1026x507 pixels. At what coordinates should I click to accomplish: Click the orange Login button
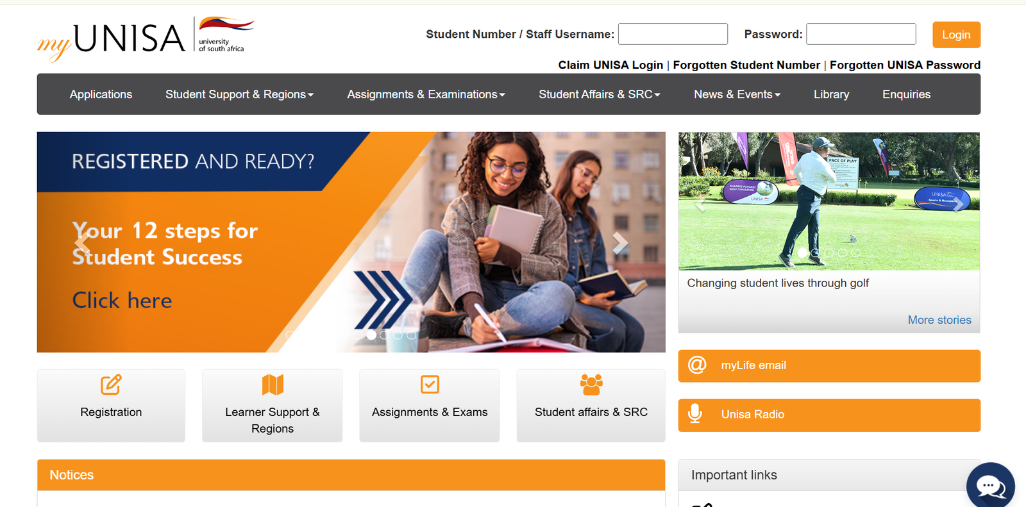pos(956,35)
